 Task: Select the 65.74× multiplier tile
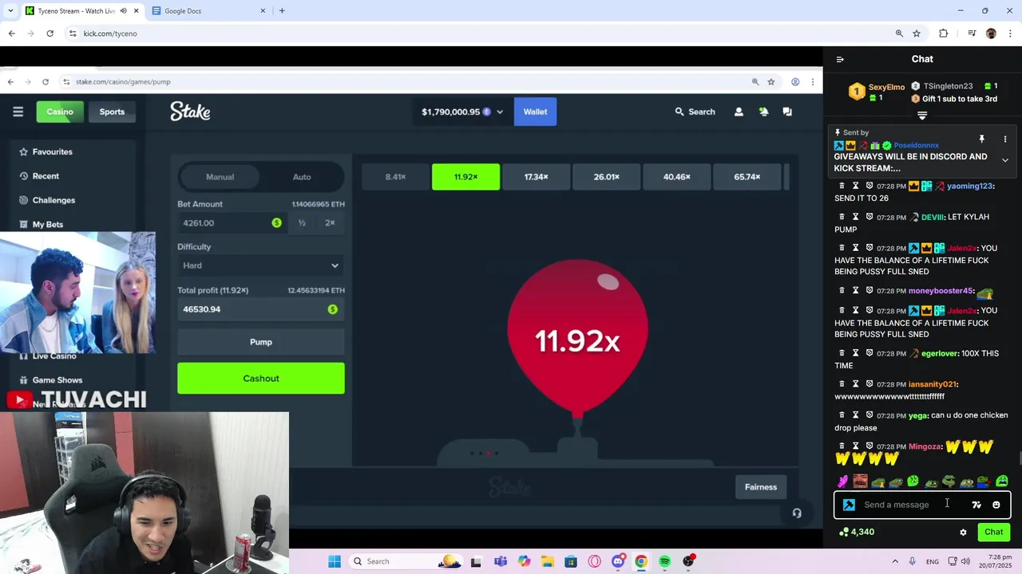[x=747, y=177]
